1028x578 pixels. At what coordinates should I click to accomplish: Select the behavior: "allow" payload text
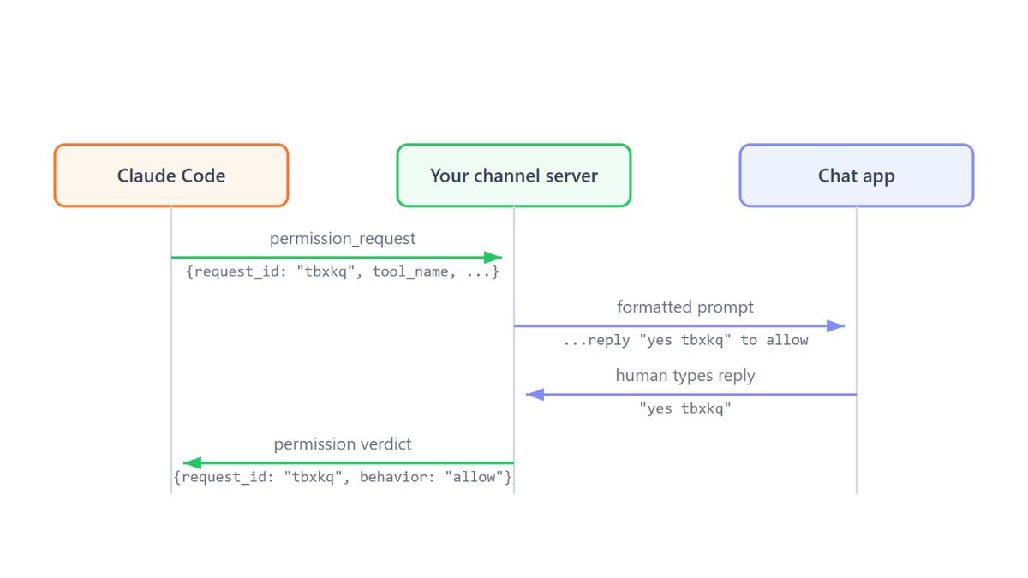click(x=343, y=477)
